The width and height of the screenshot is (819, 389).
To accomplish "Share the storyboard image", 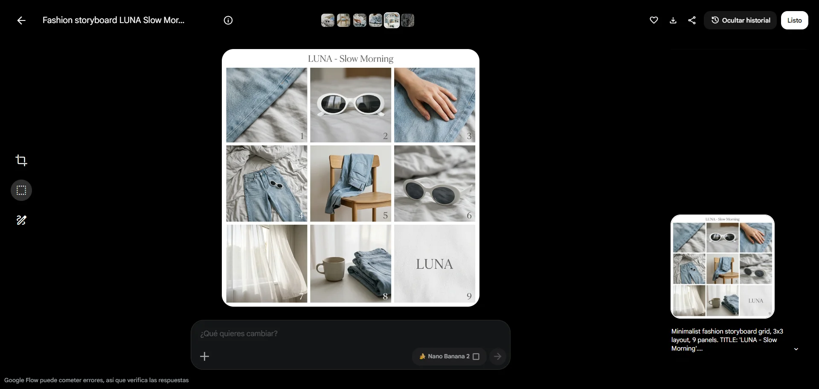I will click(x=692, y=20).
